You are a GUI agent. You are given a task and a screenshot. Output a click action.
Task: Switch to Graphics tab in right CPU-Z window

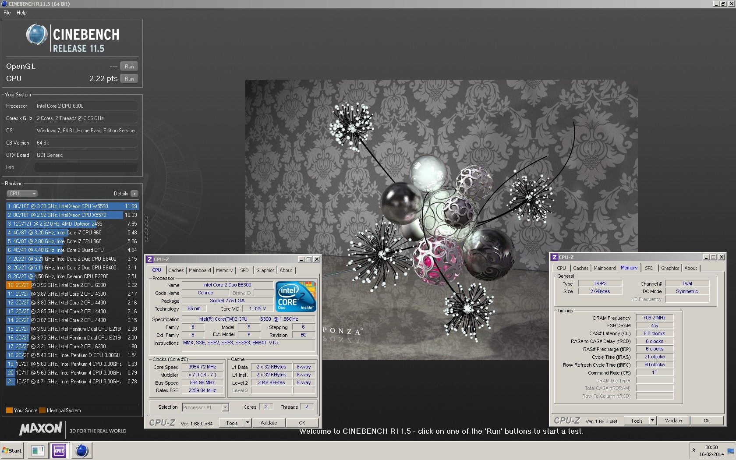670,268
